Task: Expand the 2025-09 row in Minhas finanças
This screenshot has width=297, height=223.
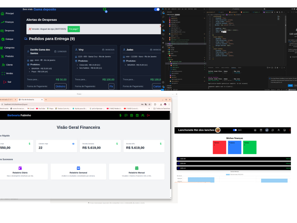Action: [x=233, y=164]
